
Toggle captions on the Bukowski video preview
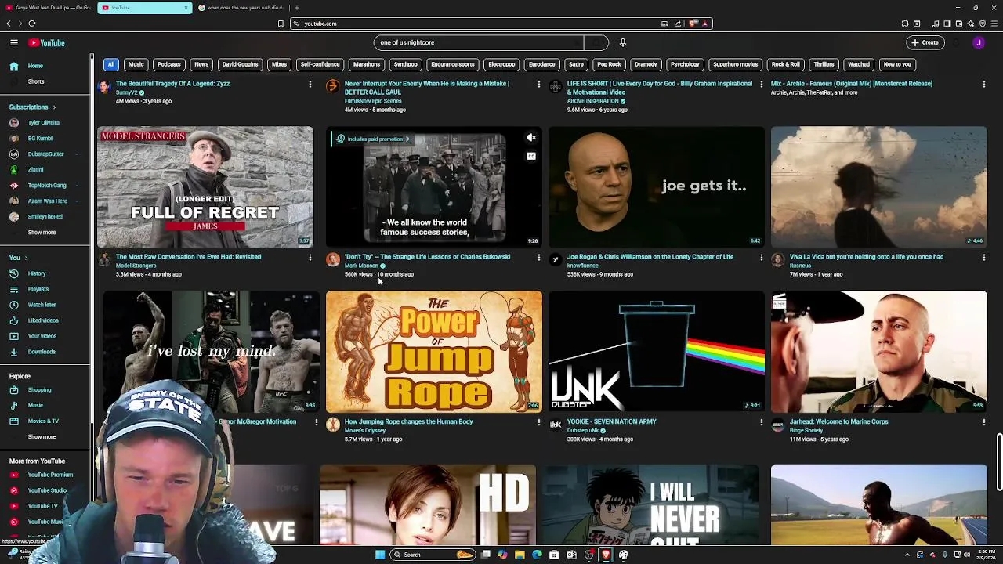(x=531, y=157)
